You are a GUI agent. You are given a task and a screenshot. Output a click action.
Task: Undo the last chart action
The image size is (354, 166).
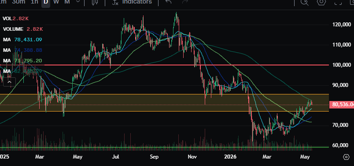(x=169, y=2)
